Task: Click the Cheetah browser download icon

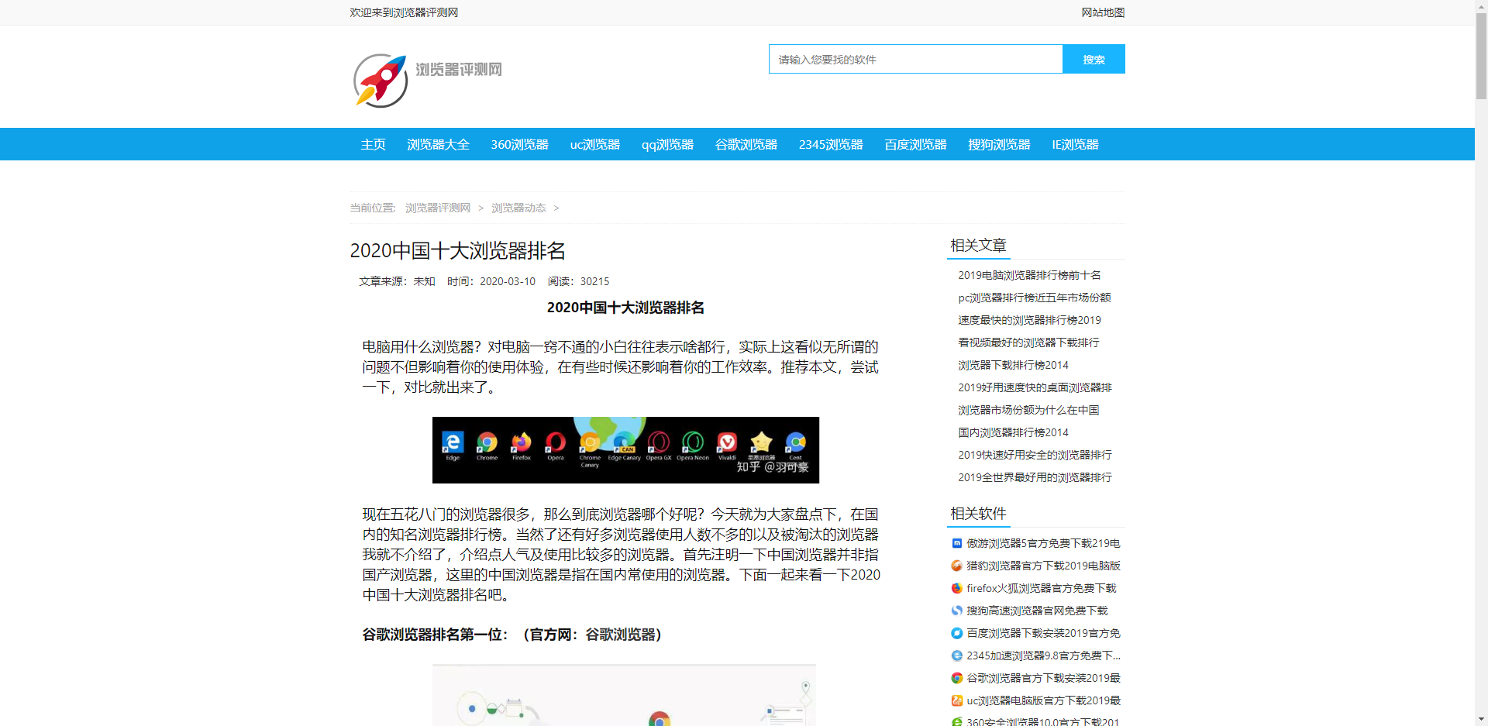Action: point(956,566)
